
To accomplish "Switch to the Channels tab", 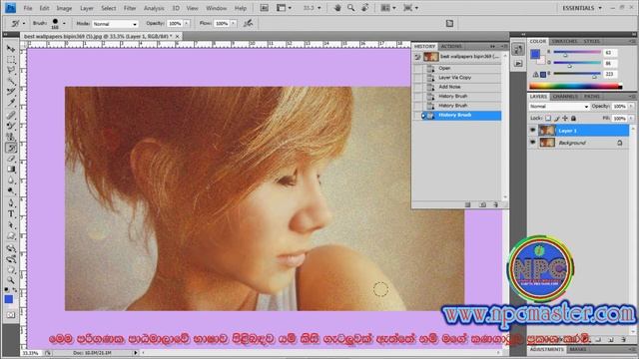I will tap(566, 97).
